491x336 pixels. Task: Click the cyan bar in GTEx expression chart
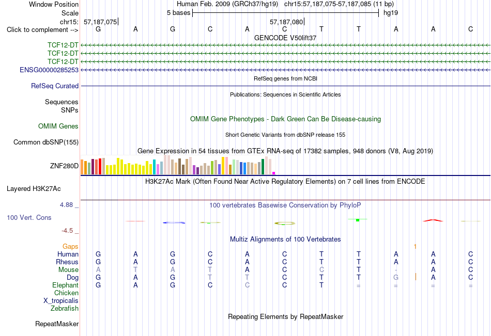(x=154, y=167)
